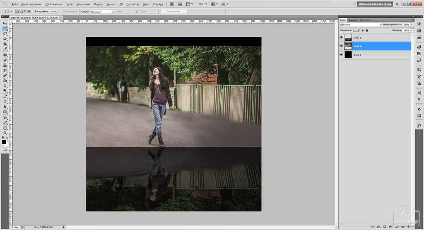This screenshot has width=424, height=230.
Task: Select the Horizontal Type tool
Action: pos(5,102)
